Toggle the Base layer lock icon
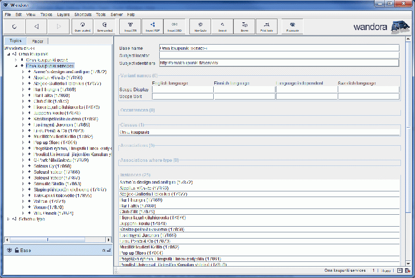 pyautogui.click(x=17, y=250)
